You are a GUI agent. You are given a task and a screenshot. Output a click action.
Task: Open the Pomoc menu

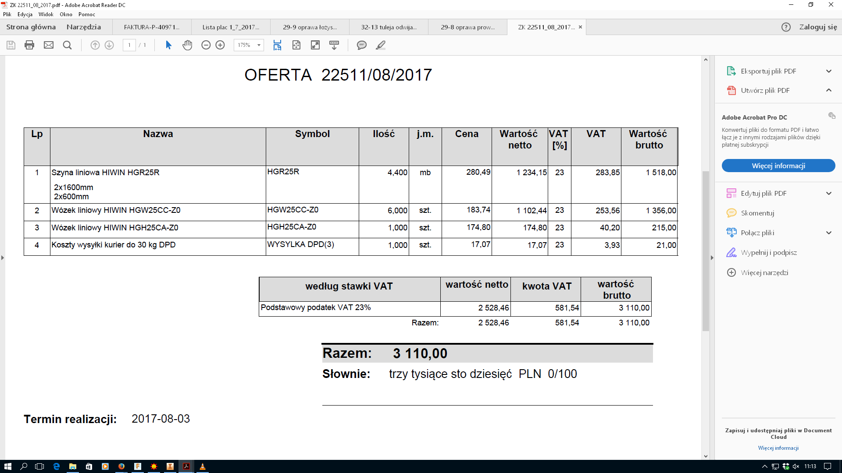pos(87,14)
